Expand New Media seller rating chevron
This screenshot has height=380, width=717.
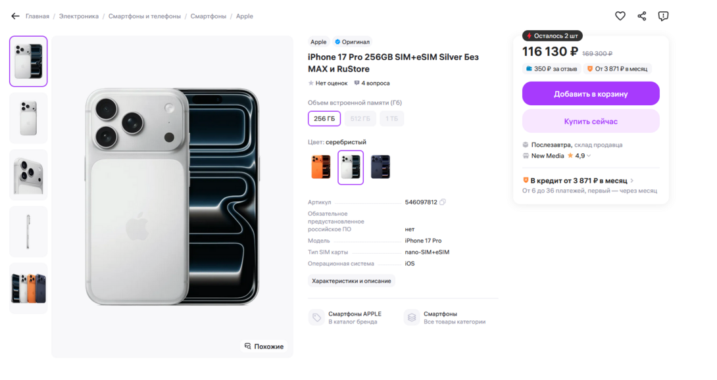coord(589,156)
